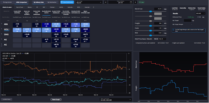Select the ARA -7.70 MR cell
The height and width of the screenshot is (103, 209).
pos(17,25)
